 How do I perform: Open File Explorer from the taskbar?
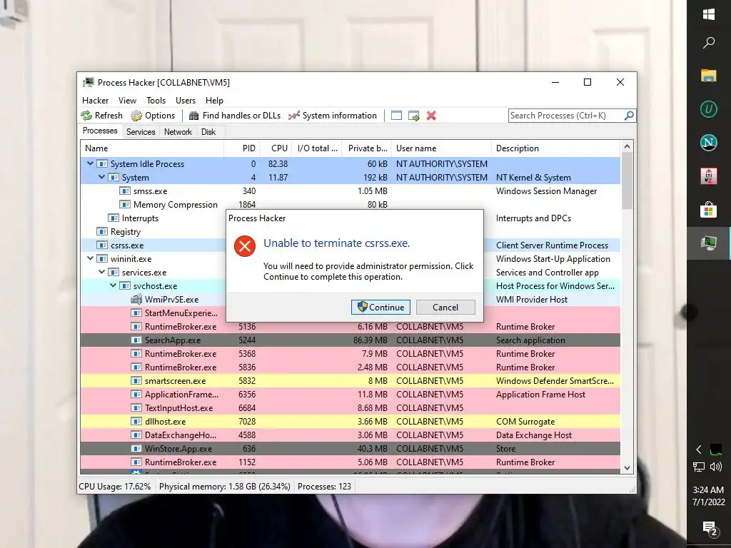coord(709,76)
